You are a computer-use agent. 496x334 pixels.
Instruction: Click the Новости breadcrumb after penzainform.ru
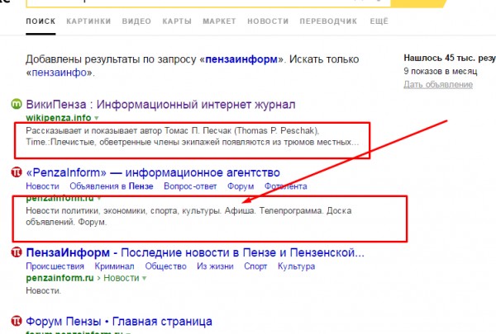point(122,278)
